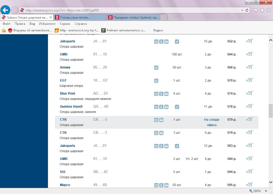Open CTR brand link in highlighted row
Screen dimensions: 273x194
click(63, 120)
